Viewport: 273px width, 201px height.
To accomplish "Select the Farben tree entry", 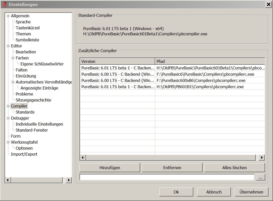I will click(x=22, y=58).
